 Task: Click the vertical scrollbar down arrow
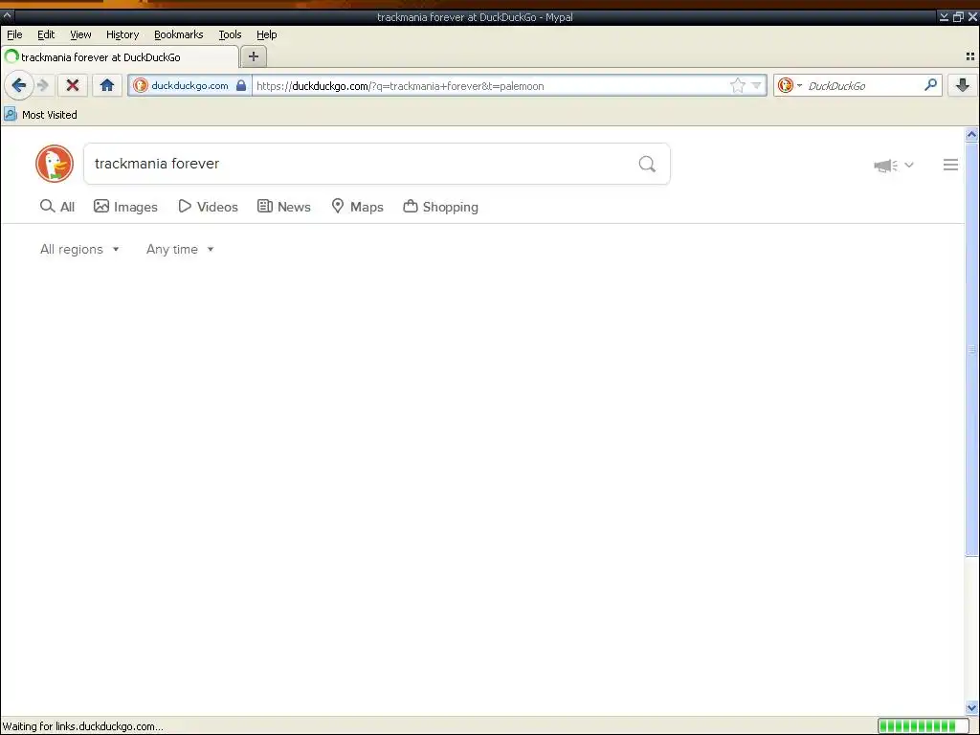point(971,708)
